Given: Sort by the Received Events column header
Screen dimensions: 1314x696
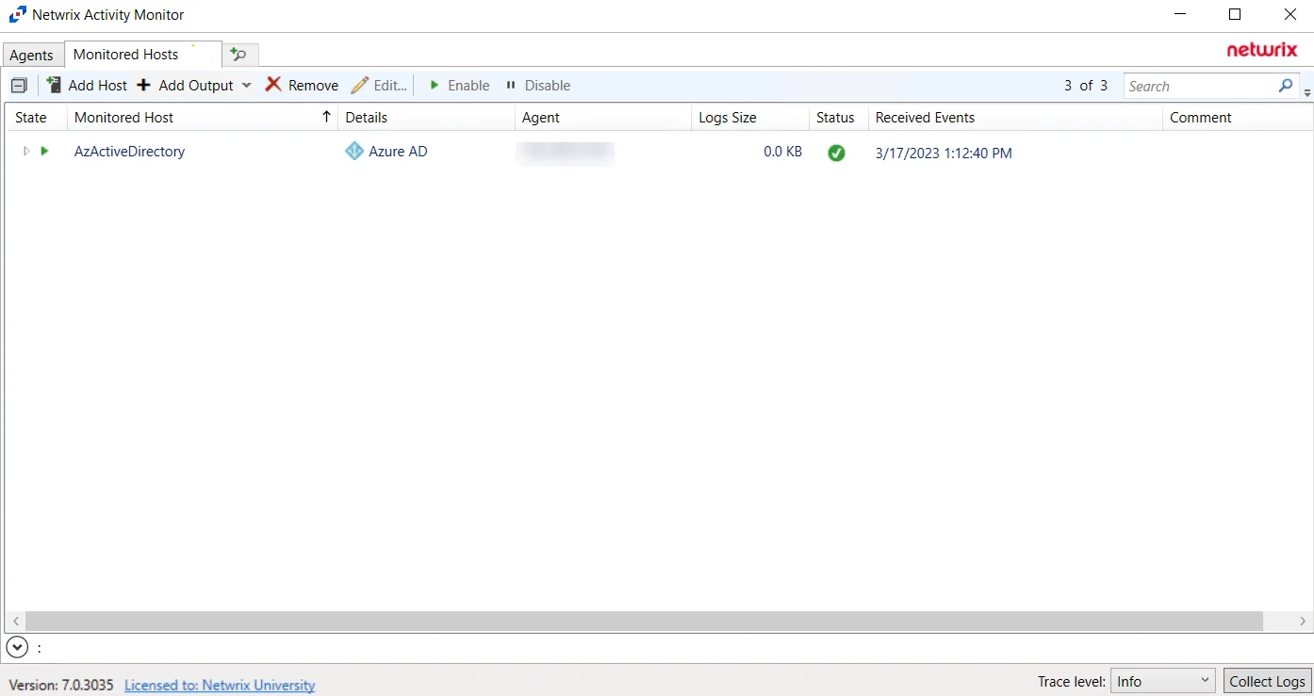Looking at the screenshot, I should click(1015, 118).
